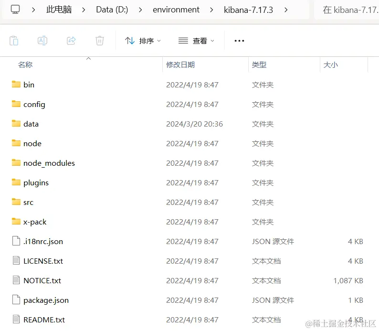Sort by 名称 column header

25,65
